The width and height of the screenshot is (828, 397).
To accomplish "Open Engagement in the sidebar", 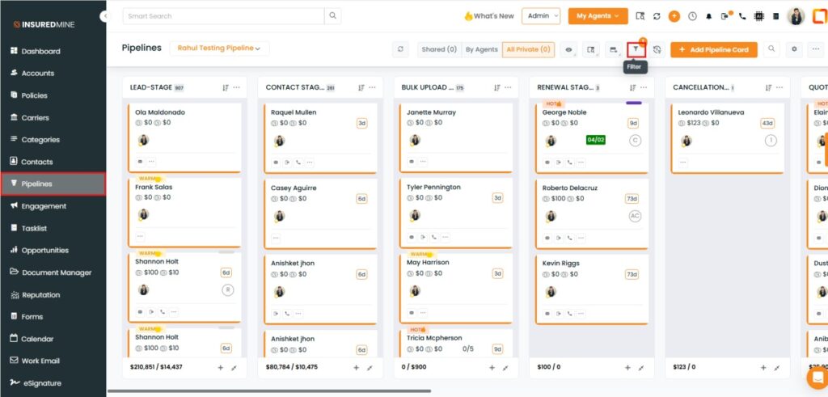I will pos(44,206).
